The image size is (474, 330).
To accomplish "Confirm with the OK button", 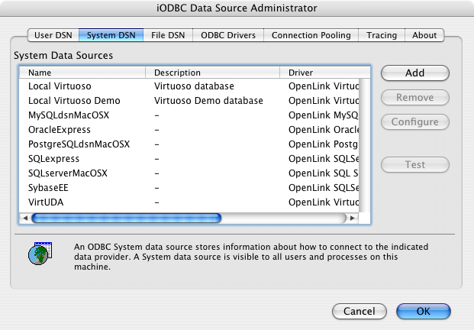I will coord(423,311).
